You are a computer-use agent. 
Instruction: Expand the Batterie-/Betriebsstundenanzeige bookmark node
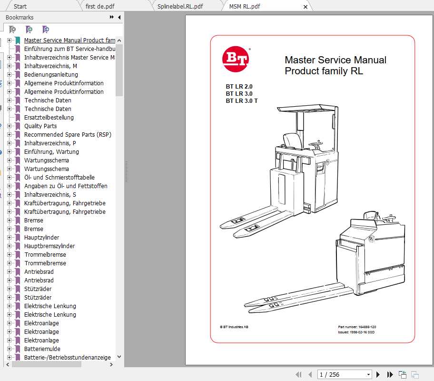(9, 358)
